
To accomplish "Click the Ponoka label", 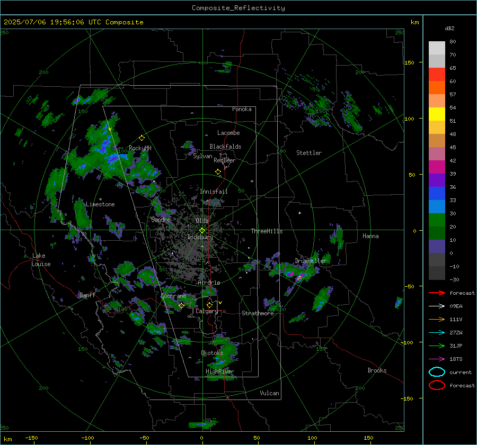I will pos(242,109).
